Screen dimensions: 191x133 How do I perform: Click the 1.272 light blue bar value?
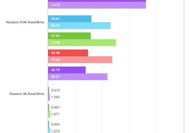coord(55,131)
